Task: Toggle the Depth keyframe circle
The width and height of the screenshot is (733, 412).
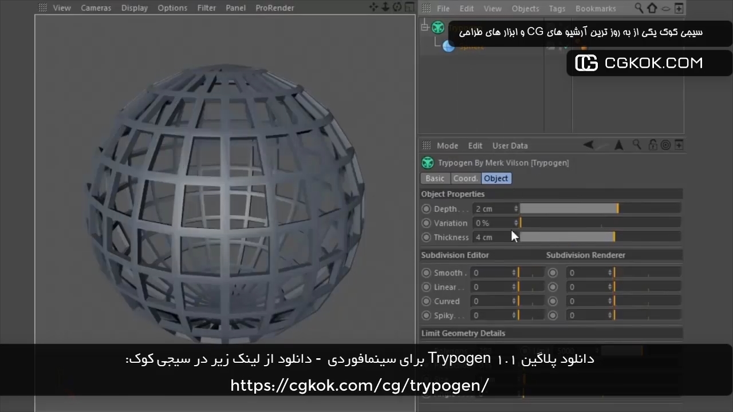Action: pos(426,209)
